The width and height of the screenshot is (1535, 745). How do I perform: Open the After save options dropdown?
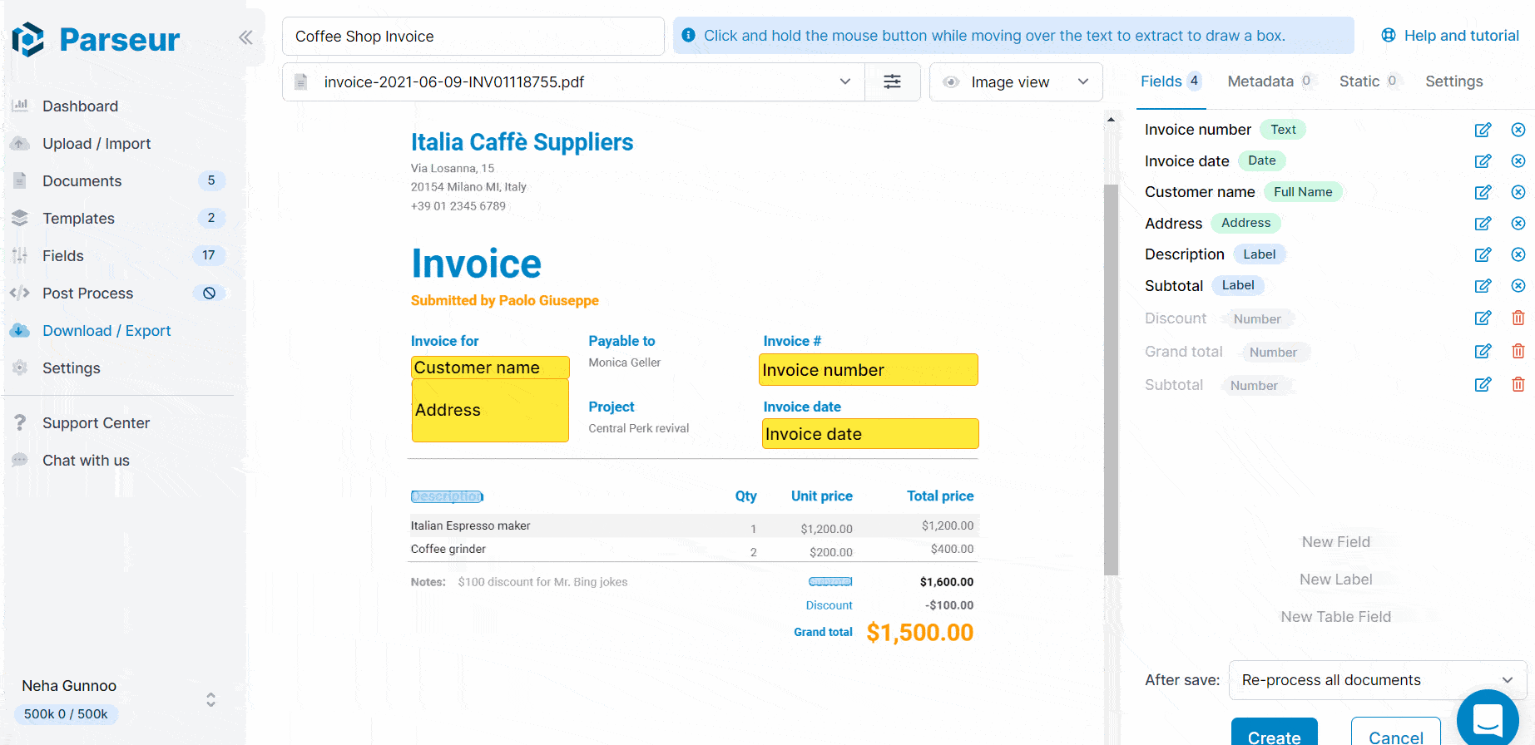1376,680
